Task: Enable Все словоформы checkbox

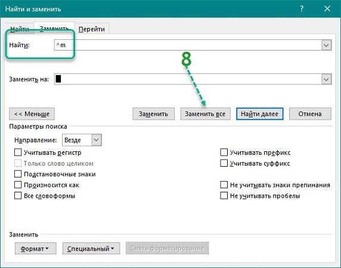Action: [18, 196]
